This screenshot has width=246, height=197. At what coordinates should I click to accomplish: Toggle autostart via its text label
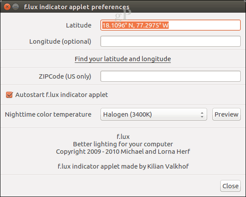(x=62, y=95)
